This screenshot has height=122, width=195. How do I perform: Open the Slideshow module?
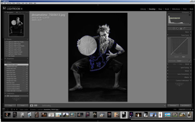tap(176, 9)
